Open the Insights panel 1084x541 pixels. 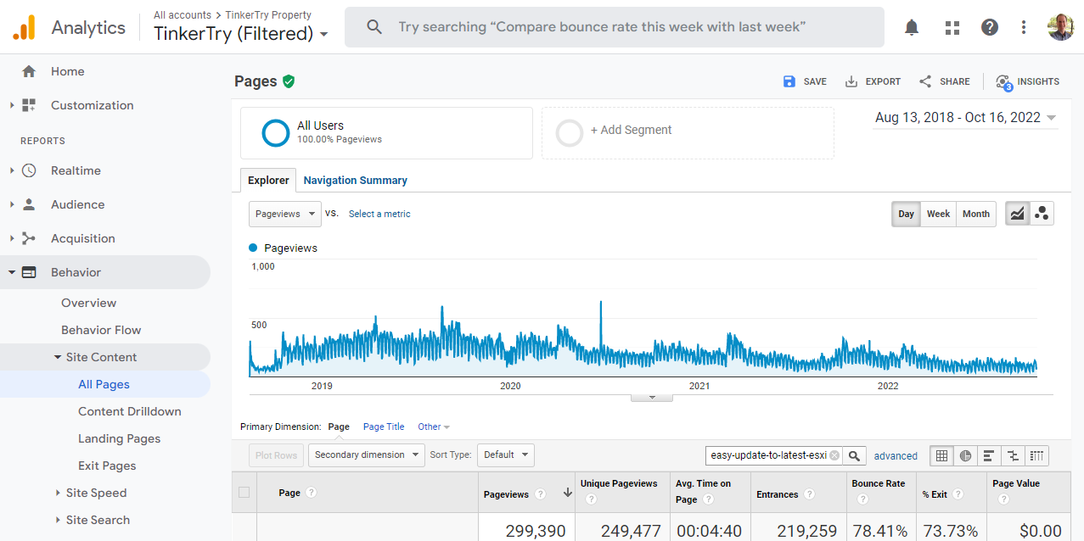(1027, 81)
